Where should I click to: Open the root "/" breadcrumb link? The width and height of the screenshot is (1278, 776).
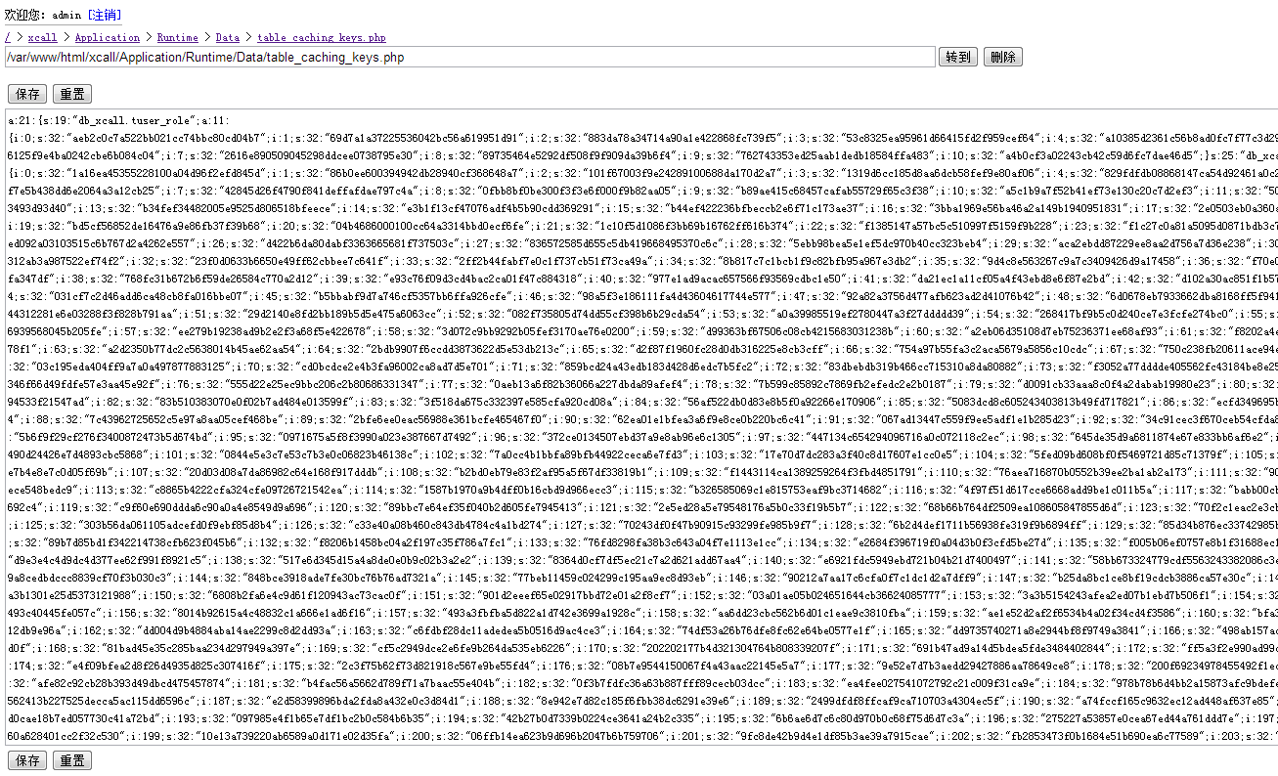[9, 37]
